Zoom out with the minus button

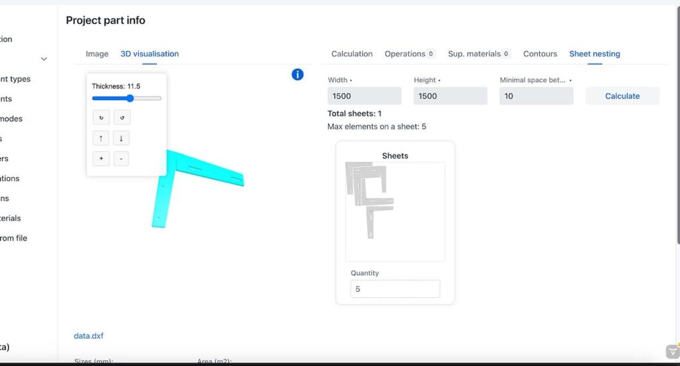coord(121,158)
